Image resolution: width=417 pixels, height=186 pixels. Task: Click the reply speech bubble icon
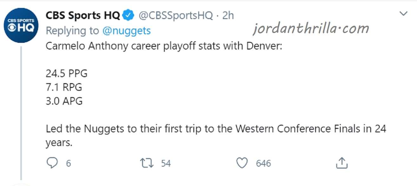[52, 163]
